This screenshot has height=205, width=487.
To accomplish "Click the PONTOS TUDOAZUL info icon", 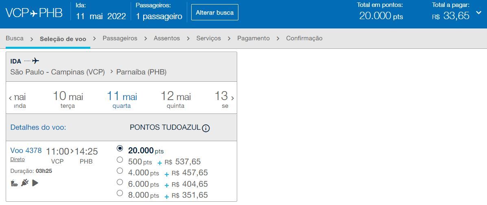I will (205, 128).
